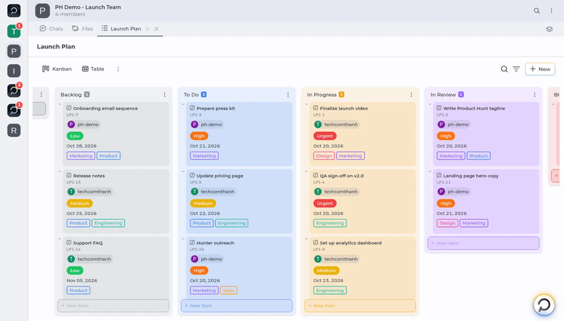Search items in the Launch Plan board
564x321 pixels.
click(504, 69)
